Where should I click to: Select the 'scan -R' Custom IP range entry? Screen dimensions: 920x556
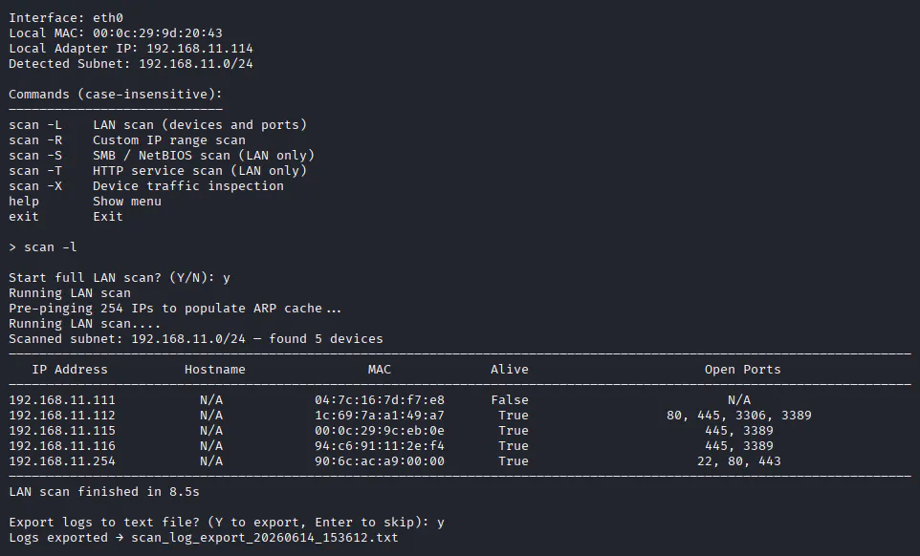click(127, 140)
